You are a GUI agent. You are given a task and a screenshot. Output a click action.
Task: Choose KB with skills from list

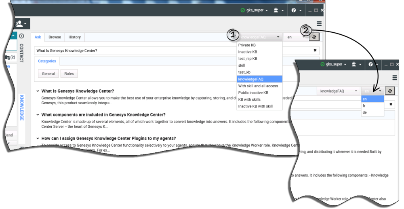pyautogui.click(x=259, y=99)
